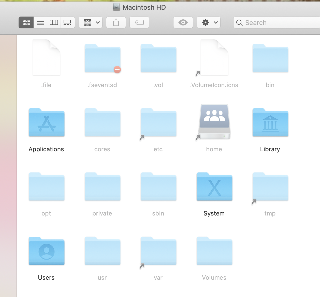Switch to list view

pyautogui.click(x=40, y=22)
